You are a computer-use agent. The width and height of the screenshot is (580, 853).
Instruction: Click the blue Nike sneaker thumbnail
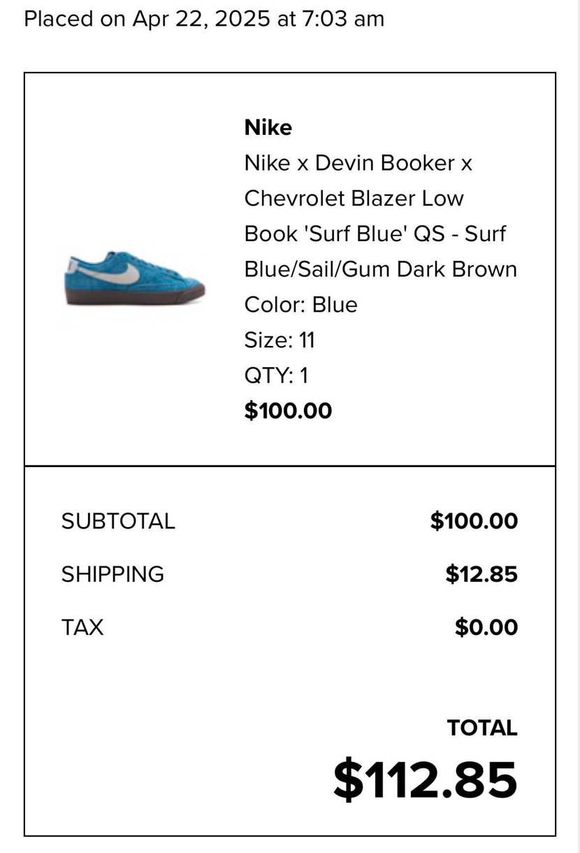135,278
